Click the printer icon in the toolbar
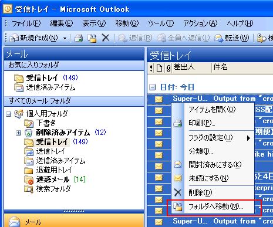This screenshot has width=273, height=227. point(78,38)
